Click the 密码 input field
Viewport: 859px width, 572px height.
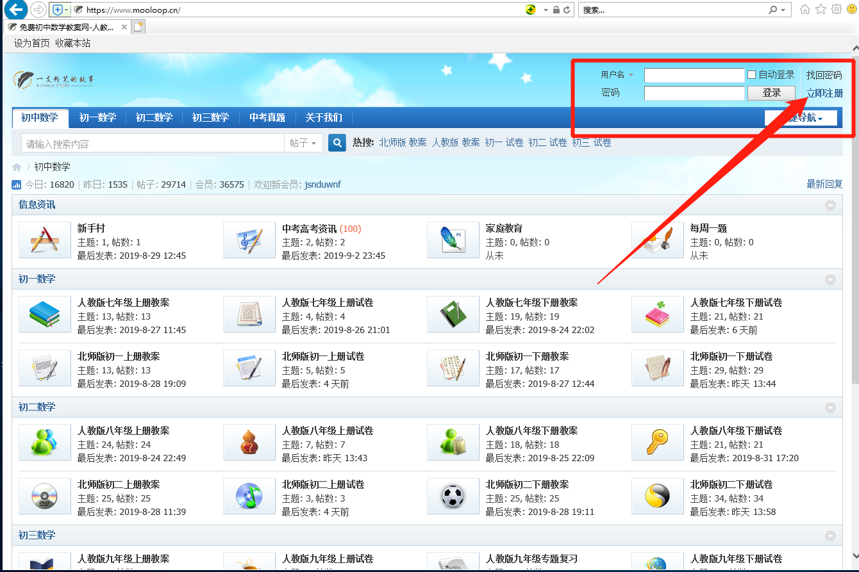(694, 94)
